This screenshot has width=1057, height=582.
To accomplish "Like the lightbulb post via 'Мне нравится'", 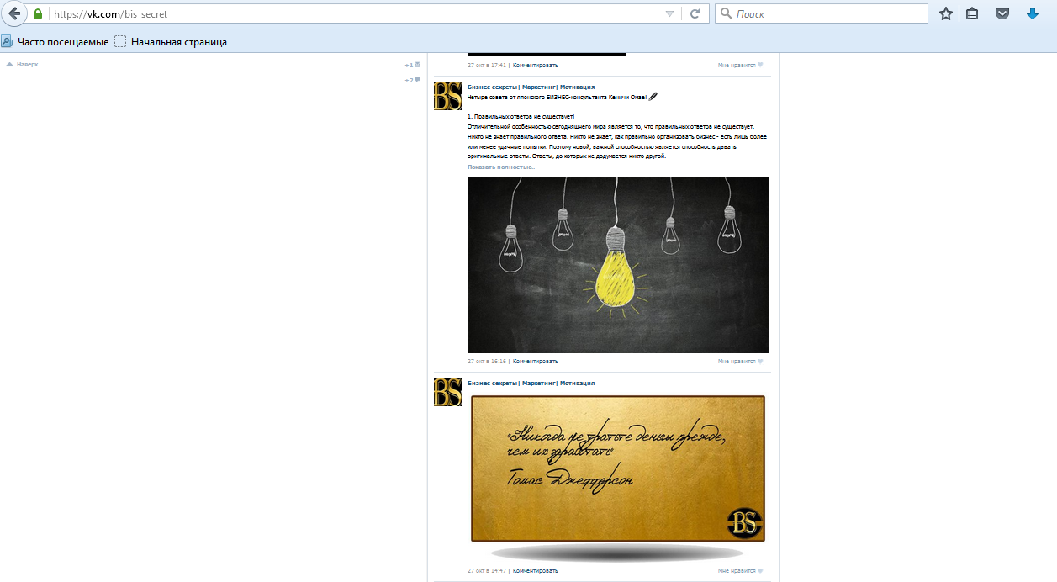I will coord(739,361).
